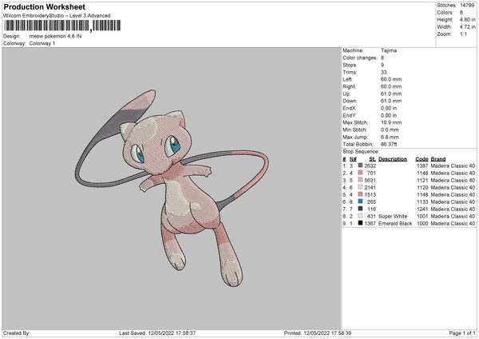
Task: Click the pink swatch beside stitch count 701
Action: point(360,173)
